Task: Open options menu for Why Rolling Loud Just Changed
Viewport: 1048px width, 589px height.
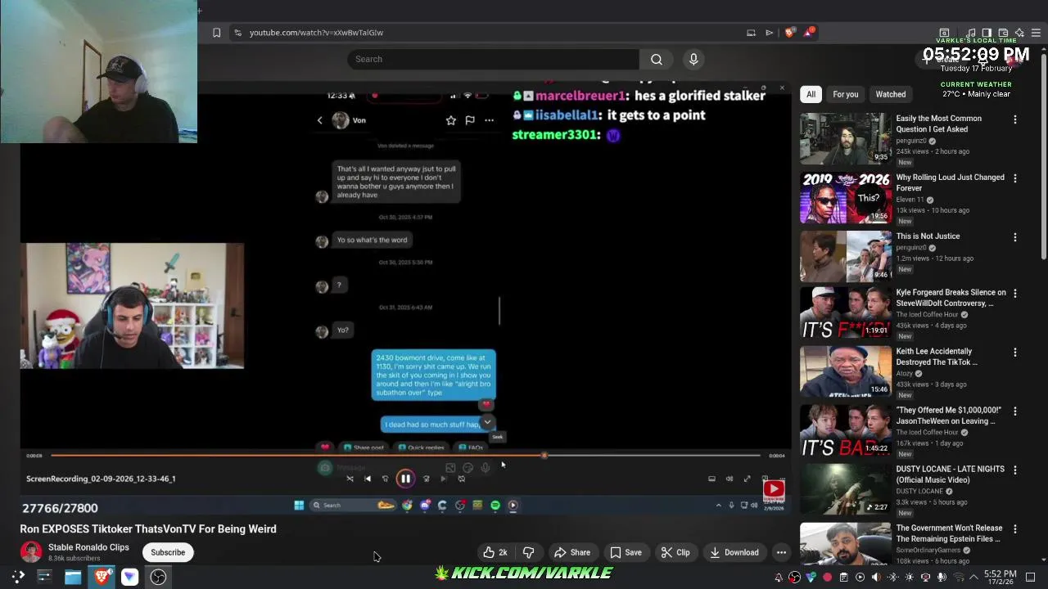Action: (x=1015, y=178)
